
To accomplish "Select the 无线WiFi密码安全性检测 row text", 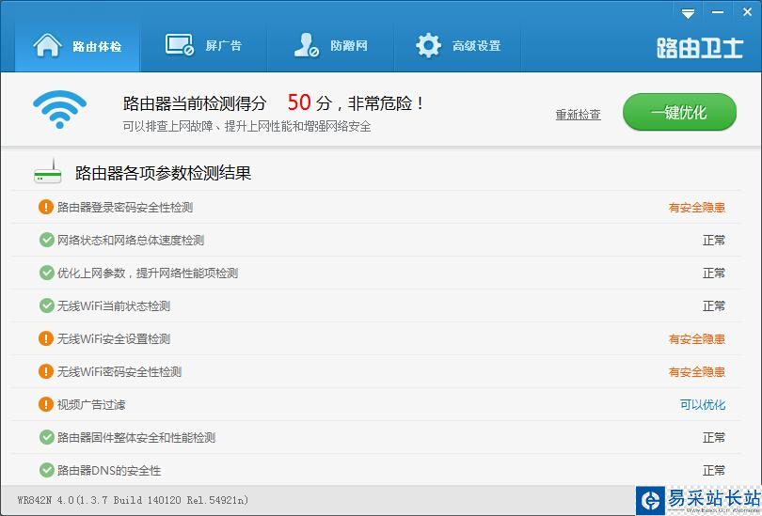I will [x=119, y=372].
